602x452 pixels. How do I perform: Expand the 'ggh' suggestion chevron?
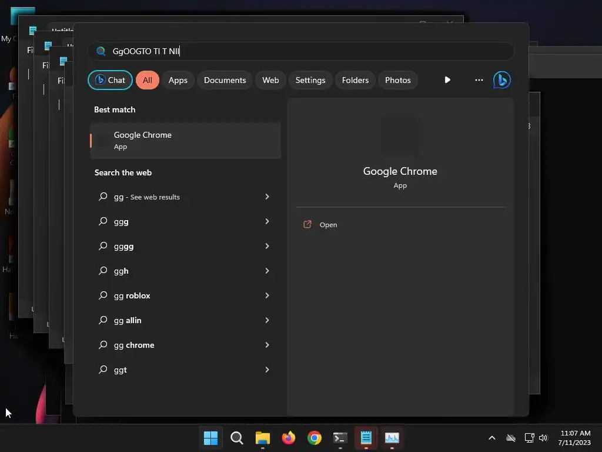tap(267, 271)
